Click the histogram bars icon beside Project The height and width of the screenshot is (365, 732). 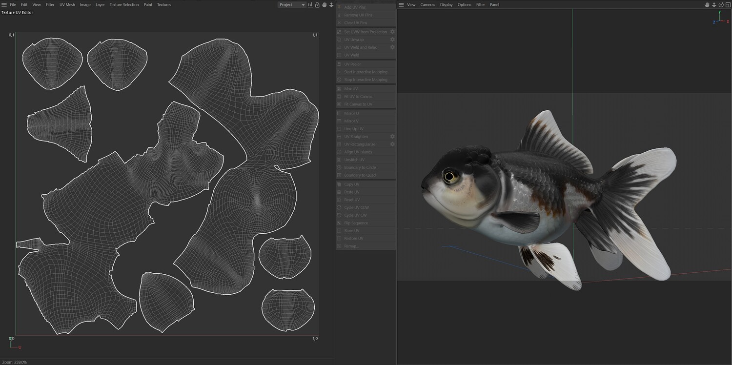click(x=310, y=5)
